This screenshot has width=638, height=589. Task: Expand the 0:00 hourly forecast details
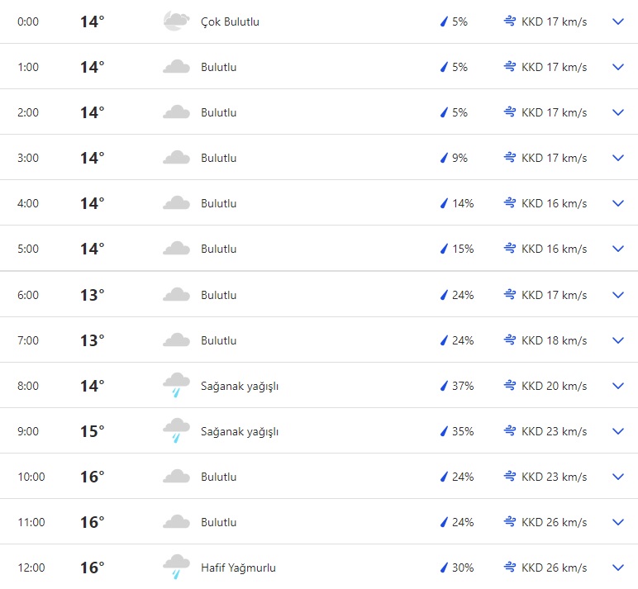pos(617,22)
